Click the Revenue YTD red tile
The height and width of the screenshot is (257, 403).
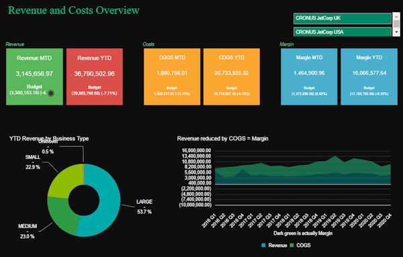(95, 76)
